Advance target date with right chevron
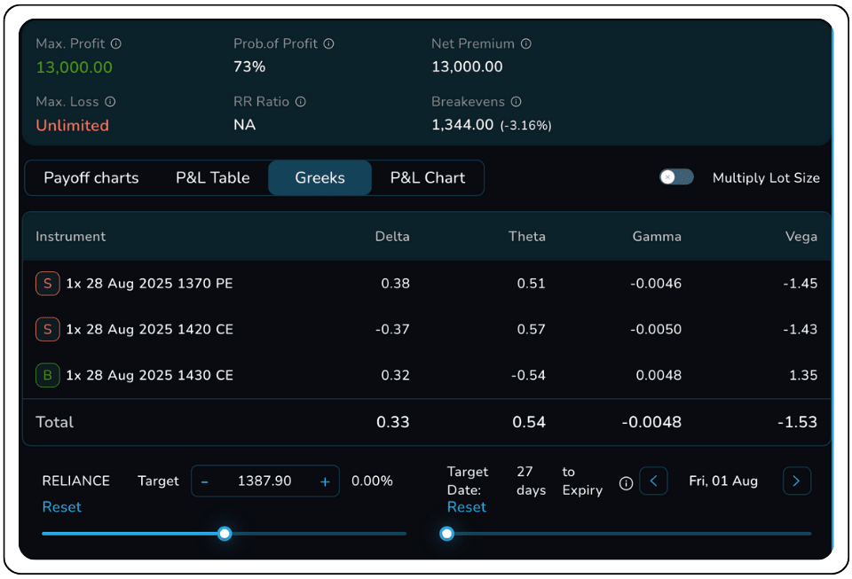This screenshot has width=852, height=579. tap(796, 481)
